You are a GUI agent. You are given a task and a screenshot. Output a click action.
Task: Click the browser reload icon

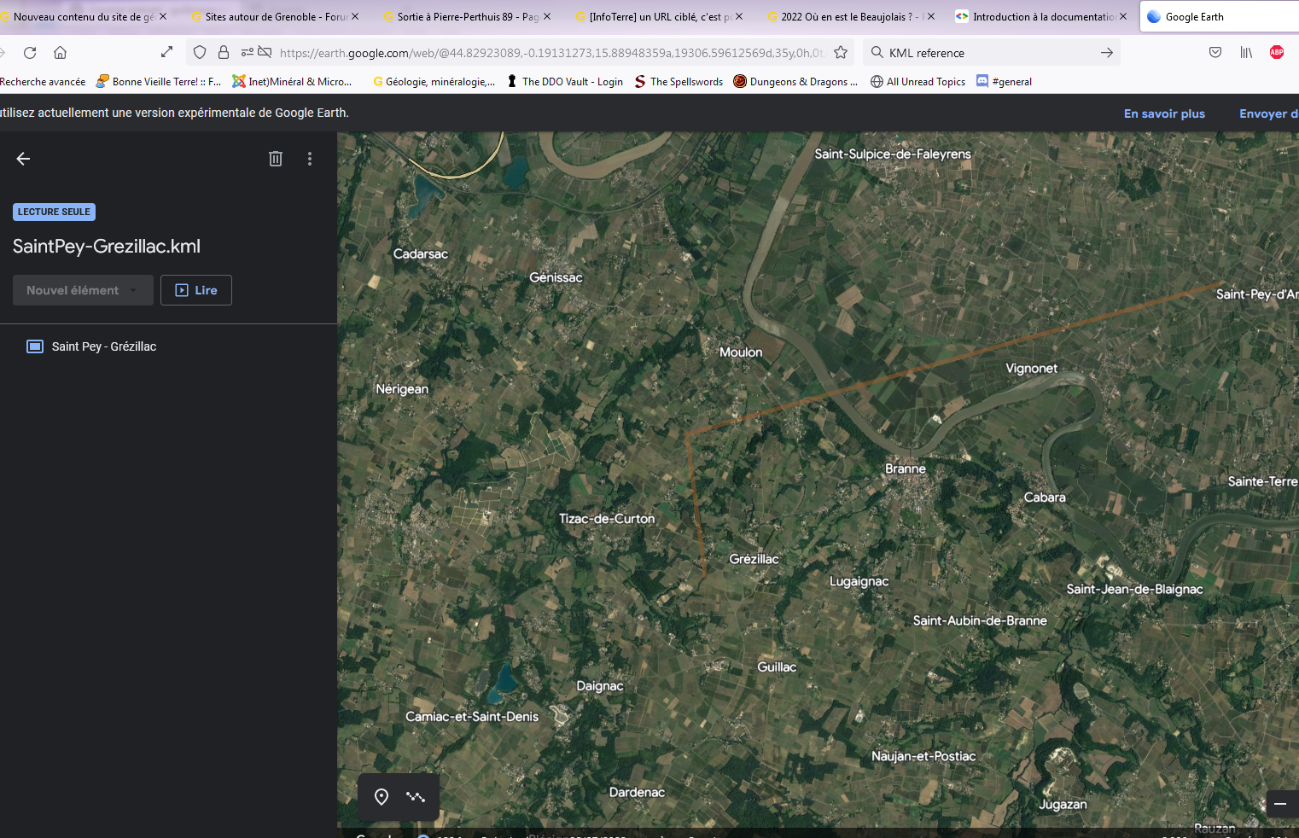[30, 53]
